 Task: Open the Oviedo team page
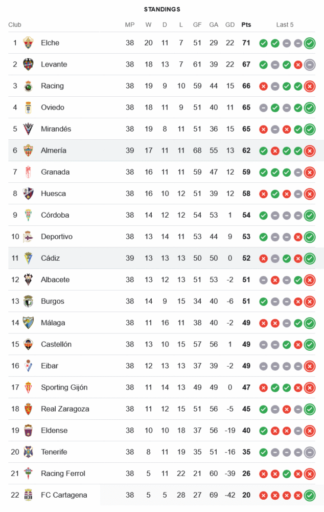point(53,108)
